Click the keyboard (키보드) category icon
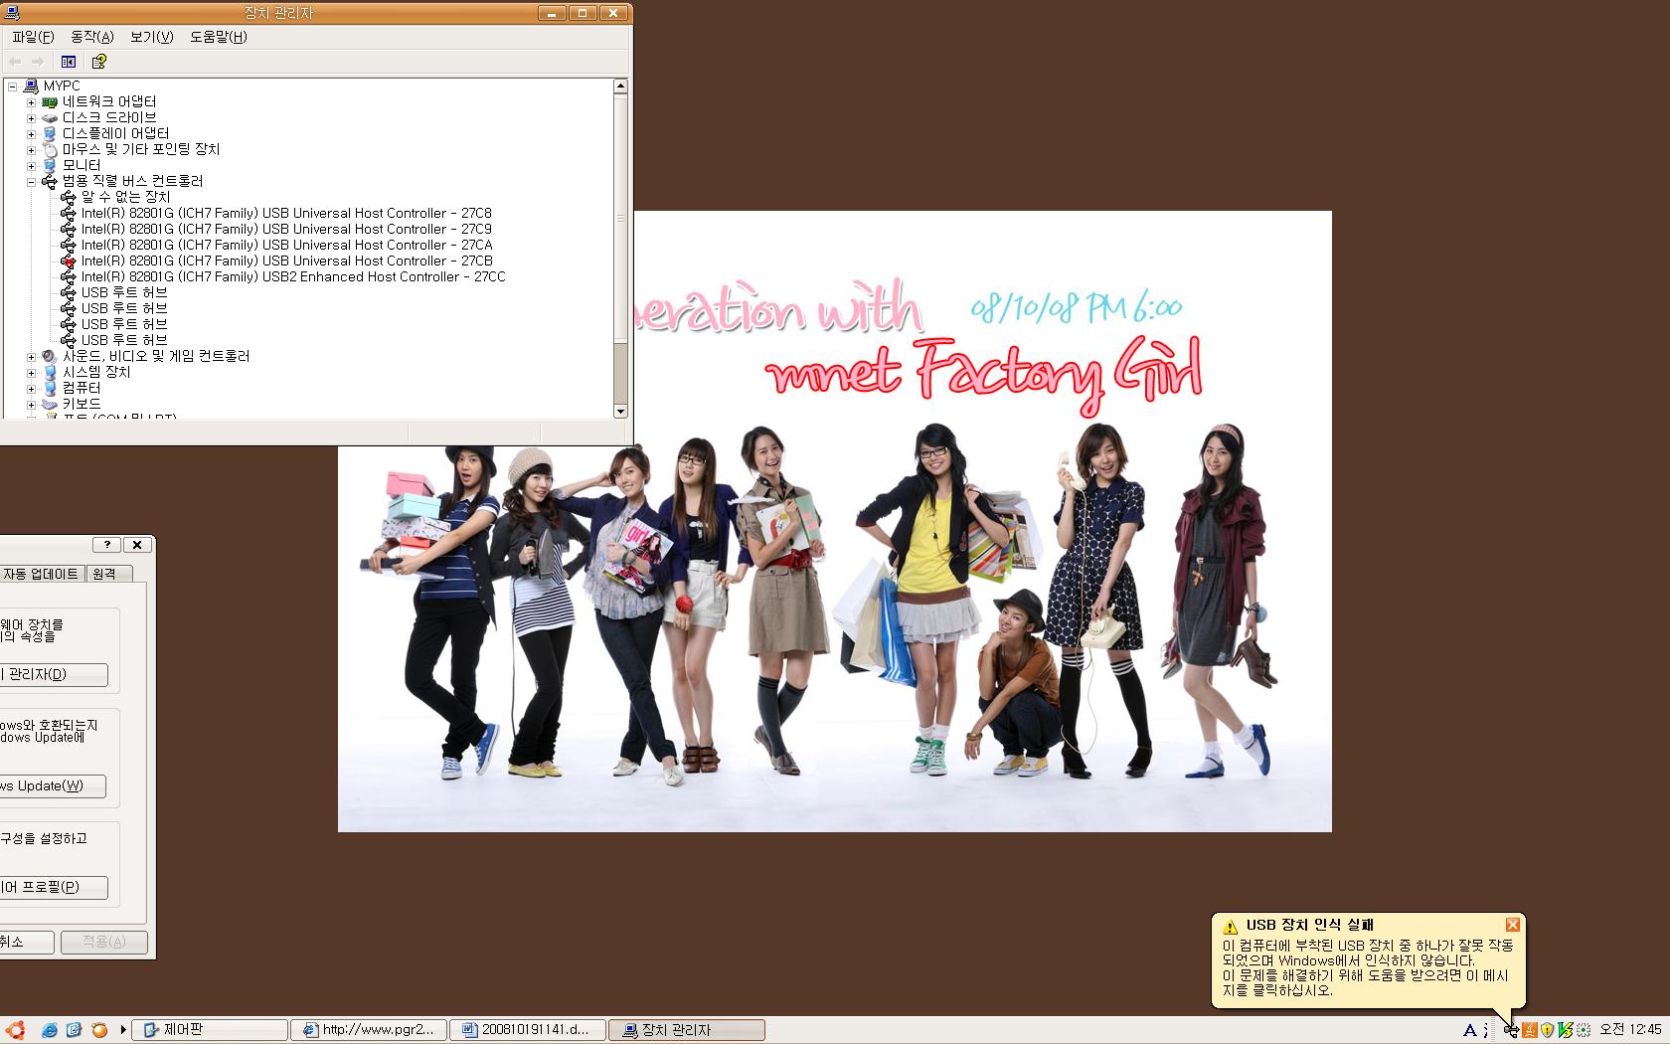The height and width of the screenshot is (1044, 1670). 50,404
